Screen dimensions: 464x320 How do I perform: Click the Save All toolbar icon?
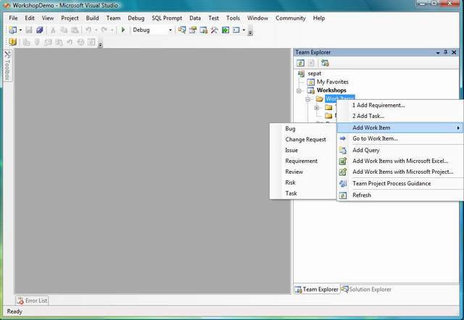[x=40, y=30]
